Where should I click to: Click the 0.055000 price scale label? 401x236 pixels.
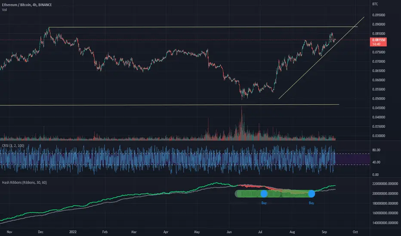[x=379, y=89]
